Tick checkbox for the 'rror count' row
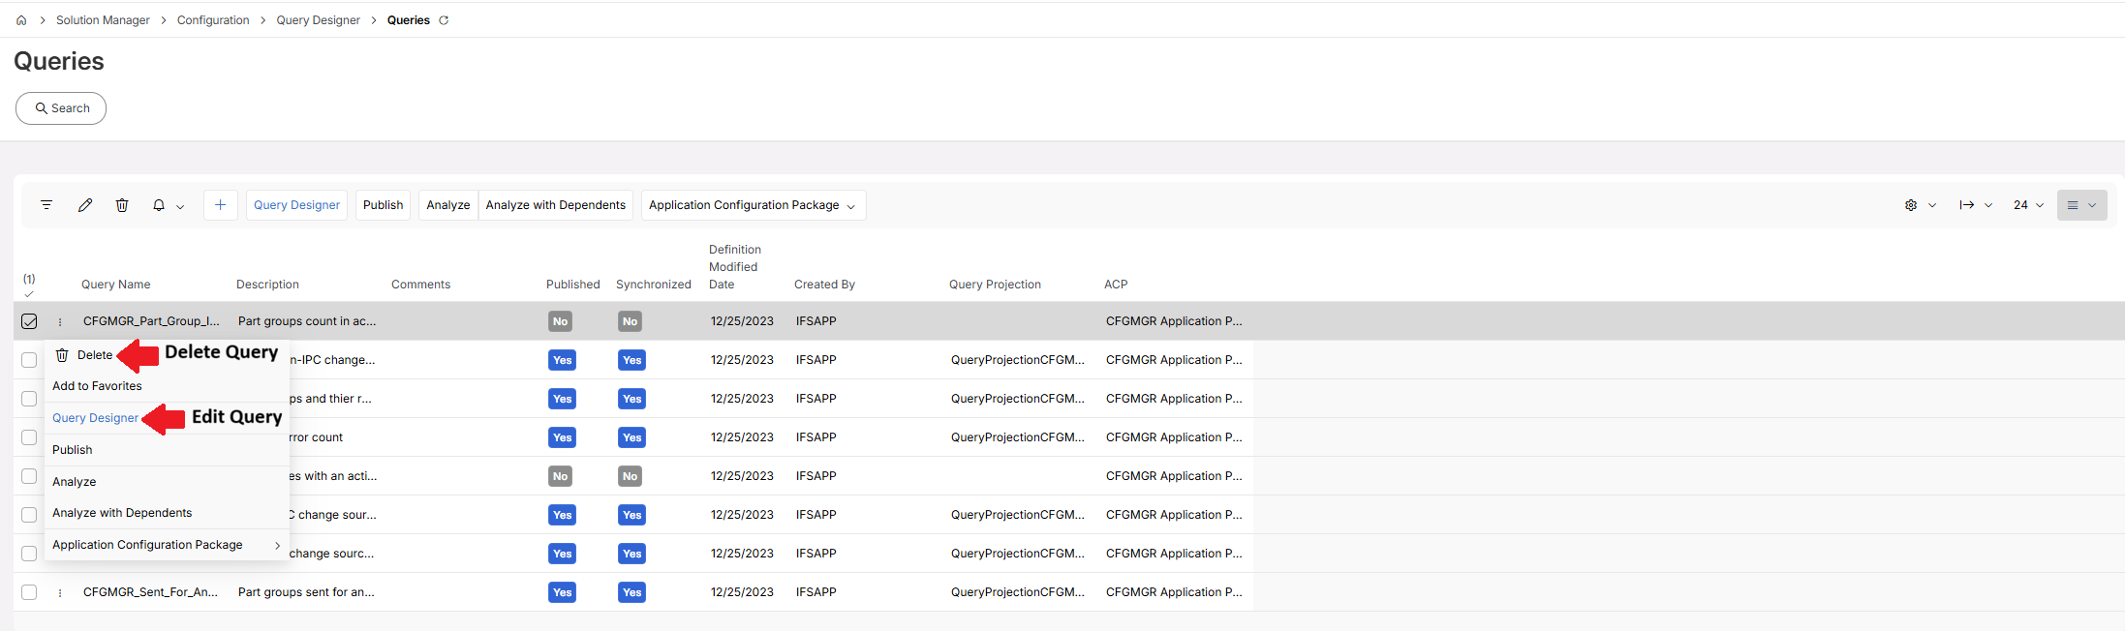Image resolution: width=2125 pixels, height=631 pixels. [29, 437]
